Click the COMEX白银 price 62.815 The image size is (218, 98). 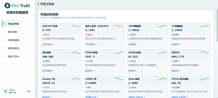[x=133, y=57]
